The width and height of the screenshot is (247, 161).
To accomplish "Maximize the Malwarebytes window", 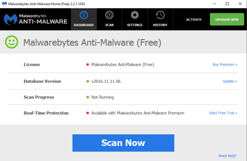I will coord(227,4).
